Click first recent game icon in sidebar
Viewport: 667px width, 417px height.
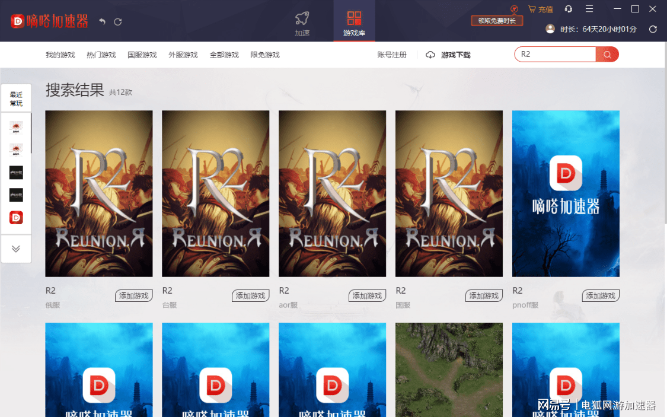coord(16,127)
